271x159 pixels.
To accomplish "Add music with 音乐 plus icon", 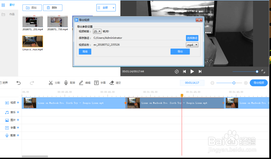I will (x=18, y=112).
